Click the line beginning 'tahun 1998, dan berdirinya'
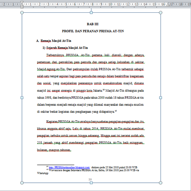This screenshot has height=191, width=191. coord(91,98)
